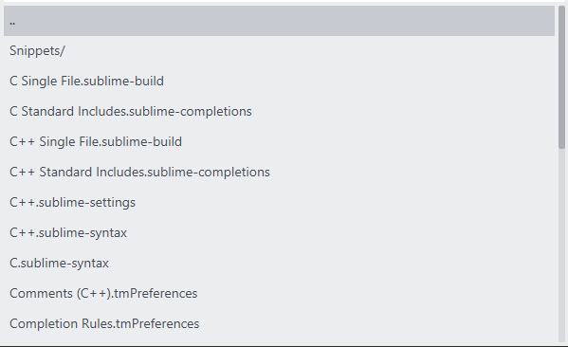The width and height of the screenshot is (568, 347).
Task: Click blank area of the C++.sublime-settings row
Action: tap(344, 203)
